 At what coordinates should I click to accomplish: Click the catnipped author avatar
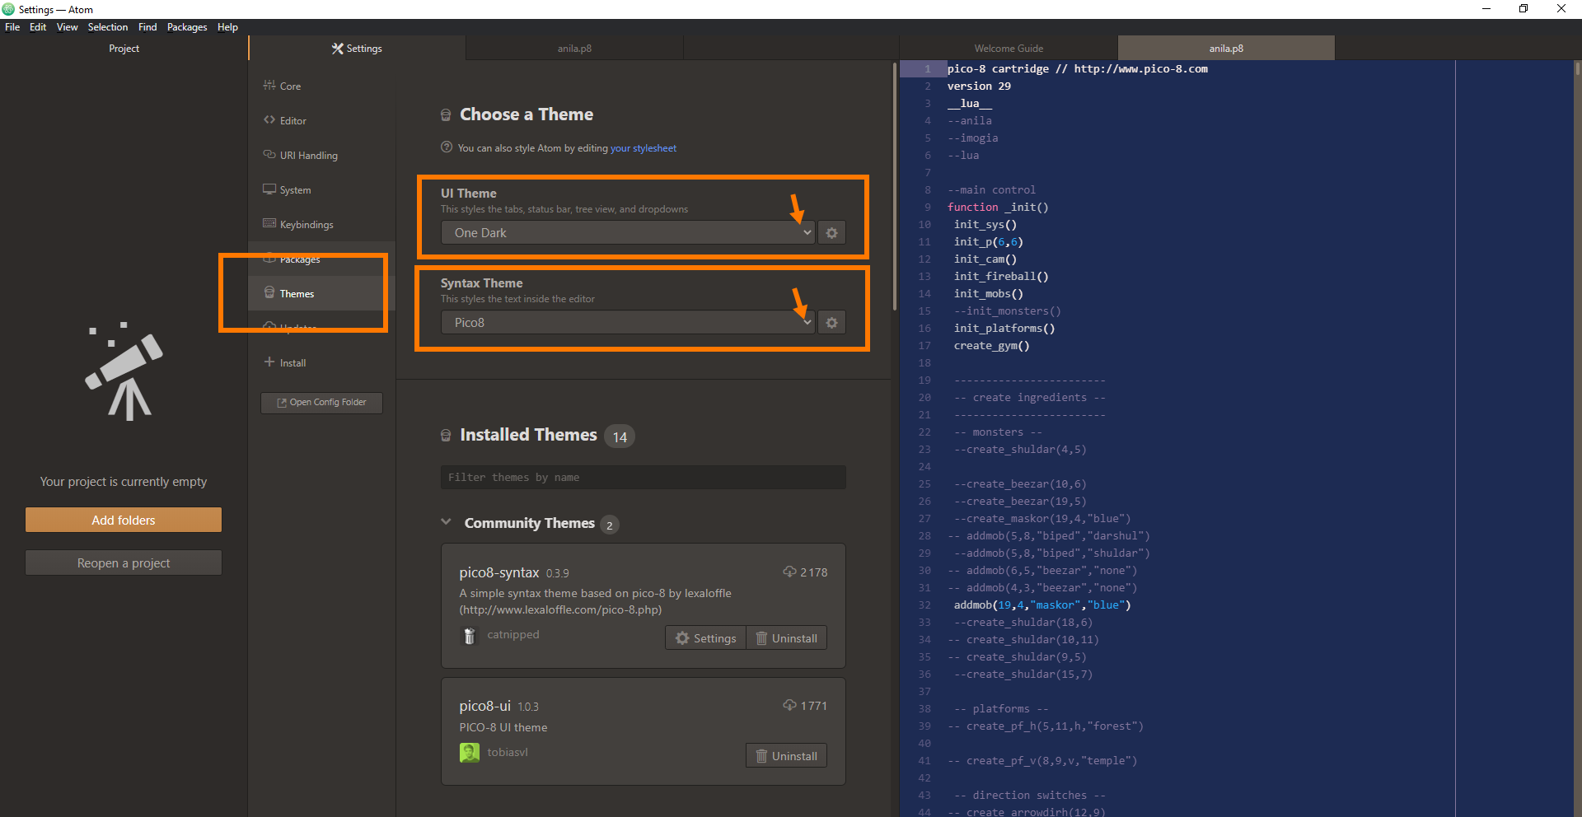(x=470, y=636)
